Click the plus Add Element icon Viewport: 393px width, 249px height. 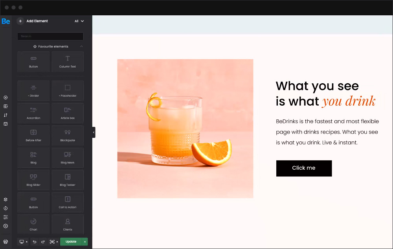pyautogui.click(x=20, y=21)
